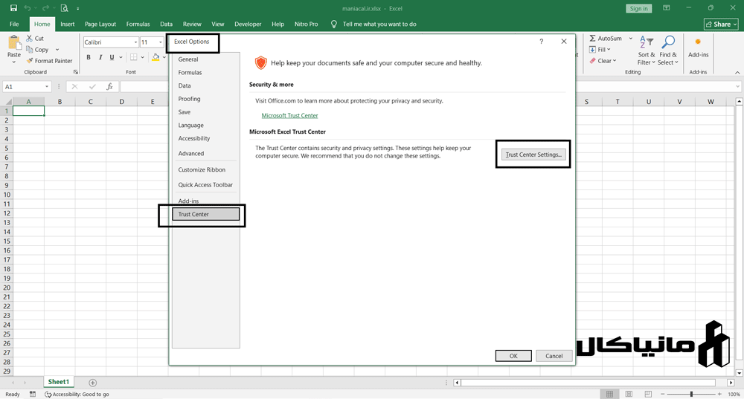
Task: Select Advanced in the Excel Options list
Action: [191, 153]
